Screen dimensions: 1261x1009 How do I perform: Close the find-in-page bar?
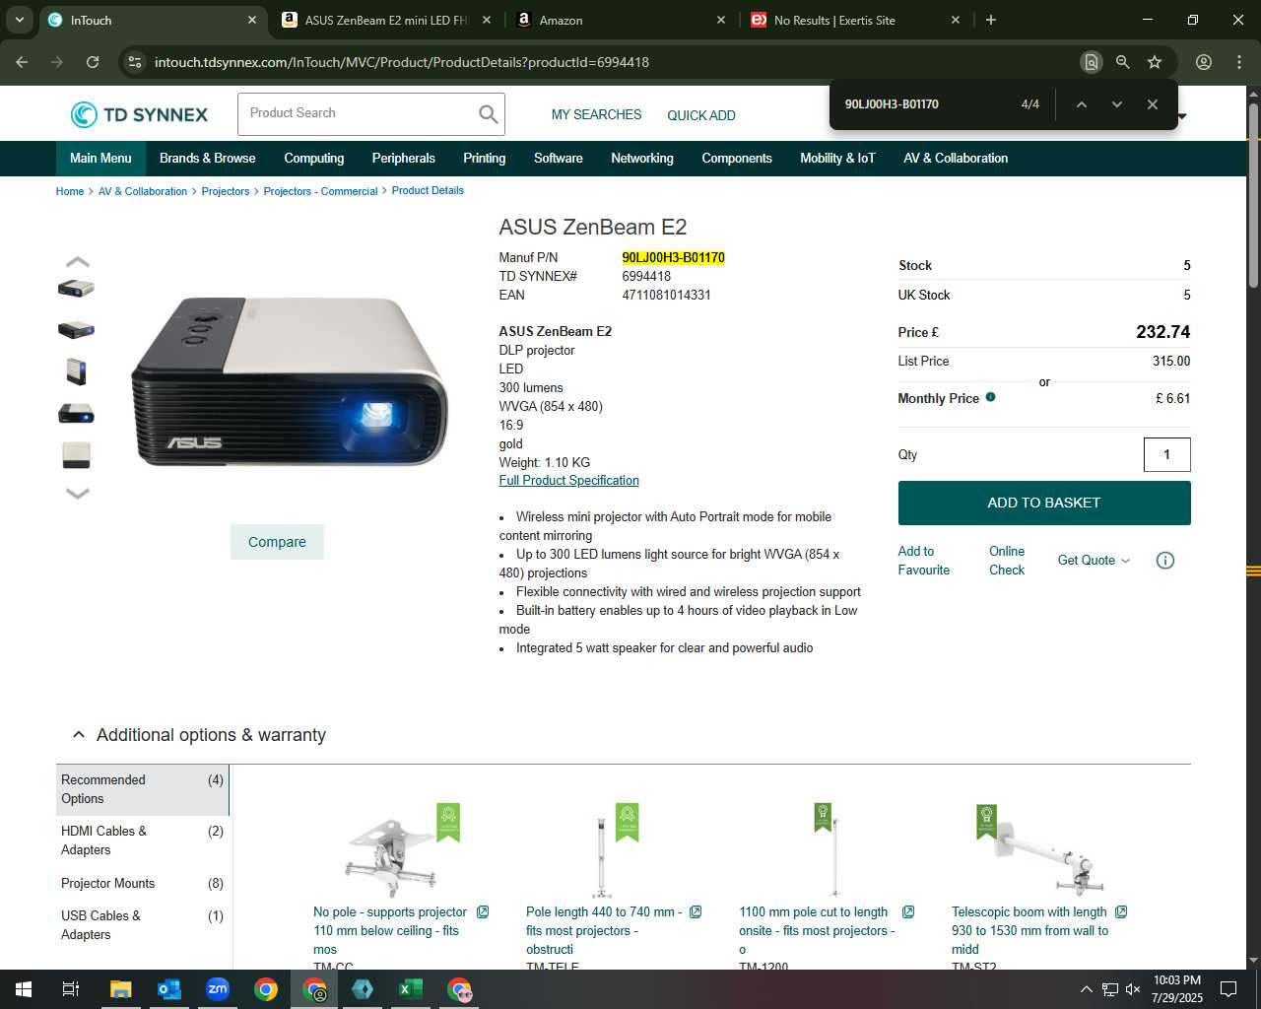(x=1152, y=104)
